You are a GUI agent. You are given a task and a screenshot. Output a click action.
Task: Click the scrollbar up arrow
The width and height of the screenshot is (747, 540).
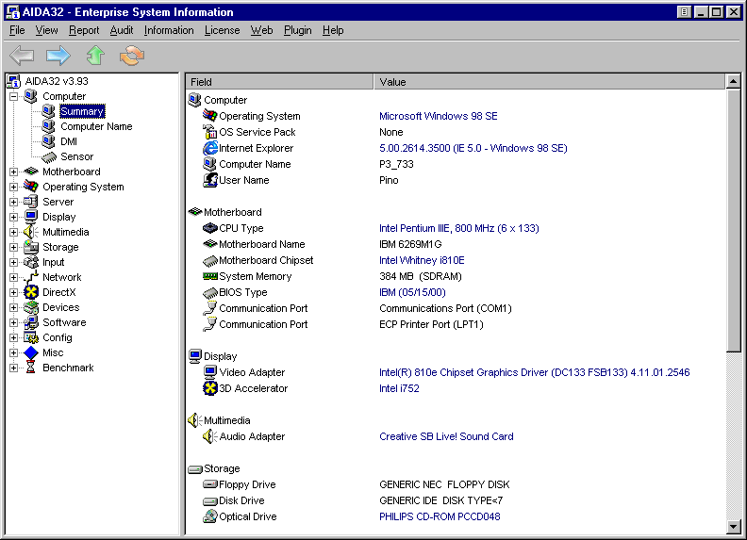pyautogui.click(x=734, y=81)
